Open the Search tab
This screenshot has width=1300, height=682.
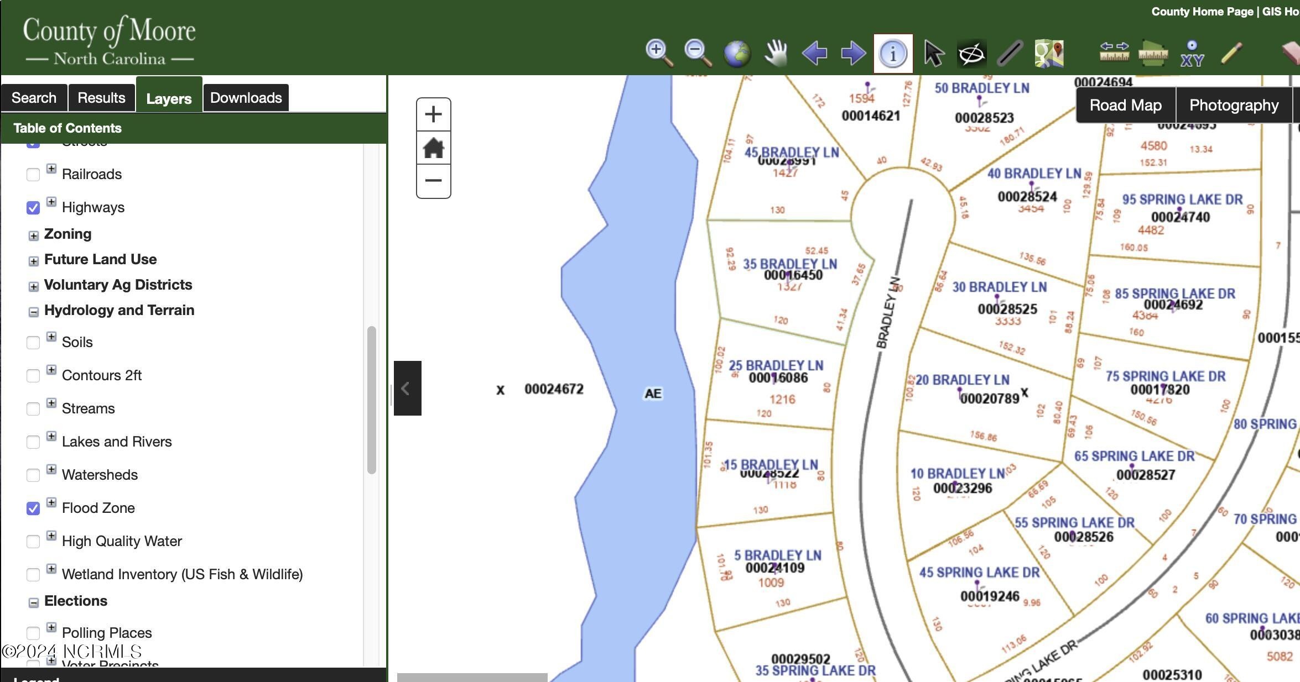point(34,98)
